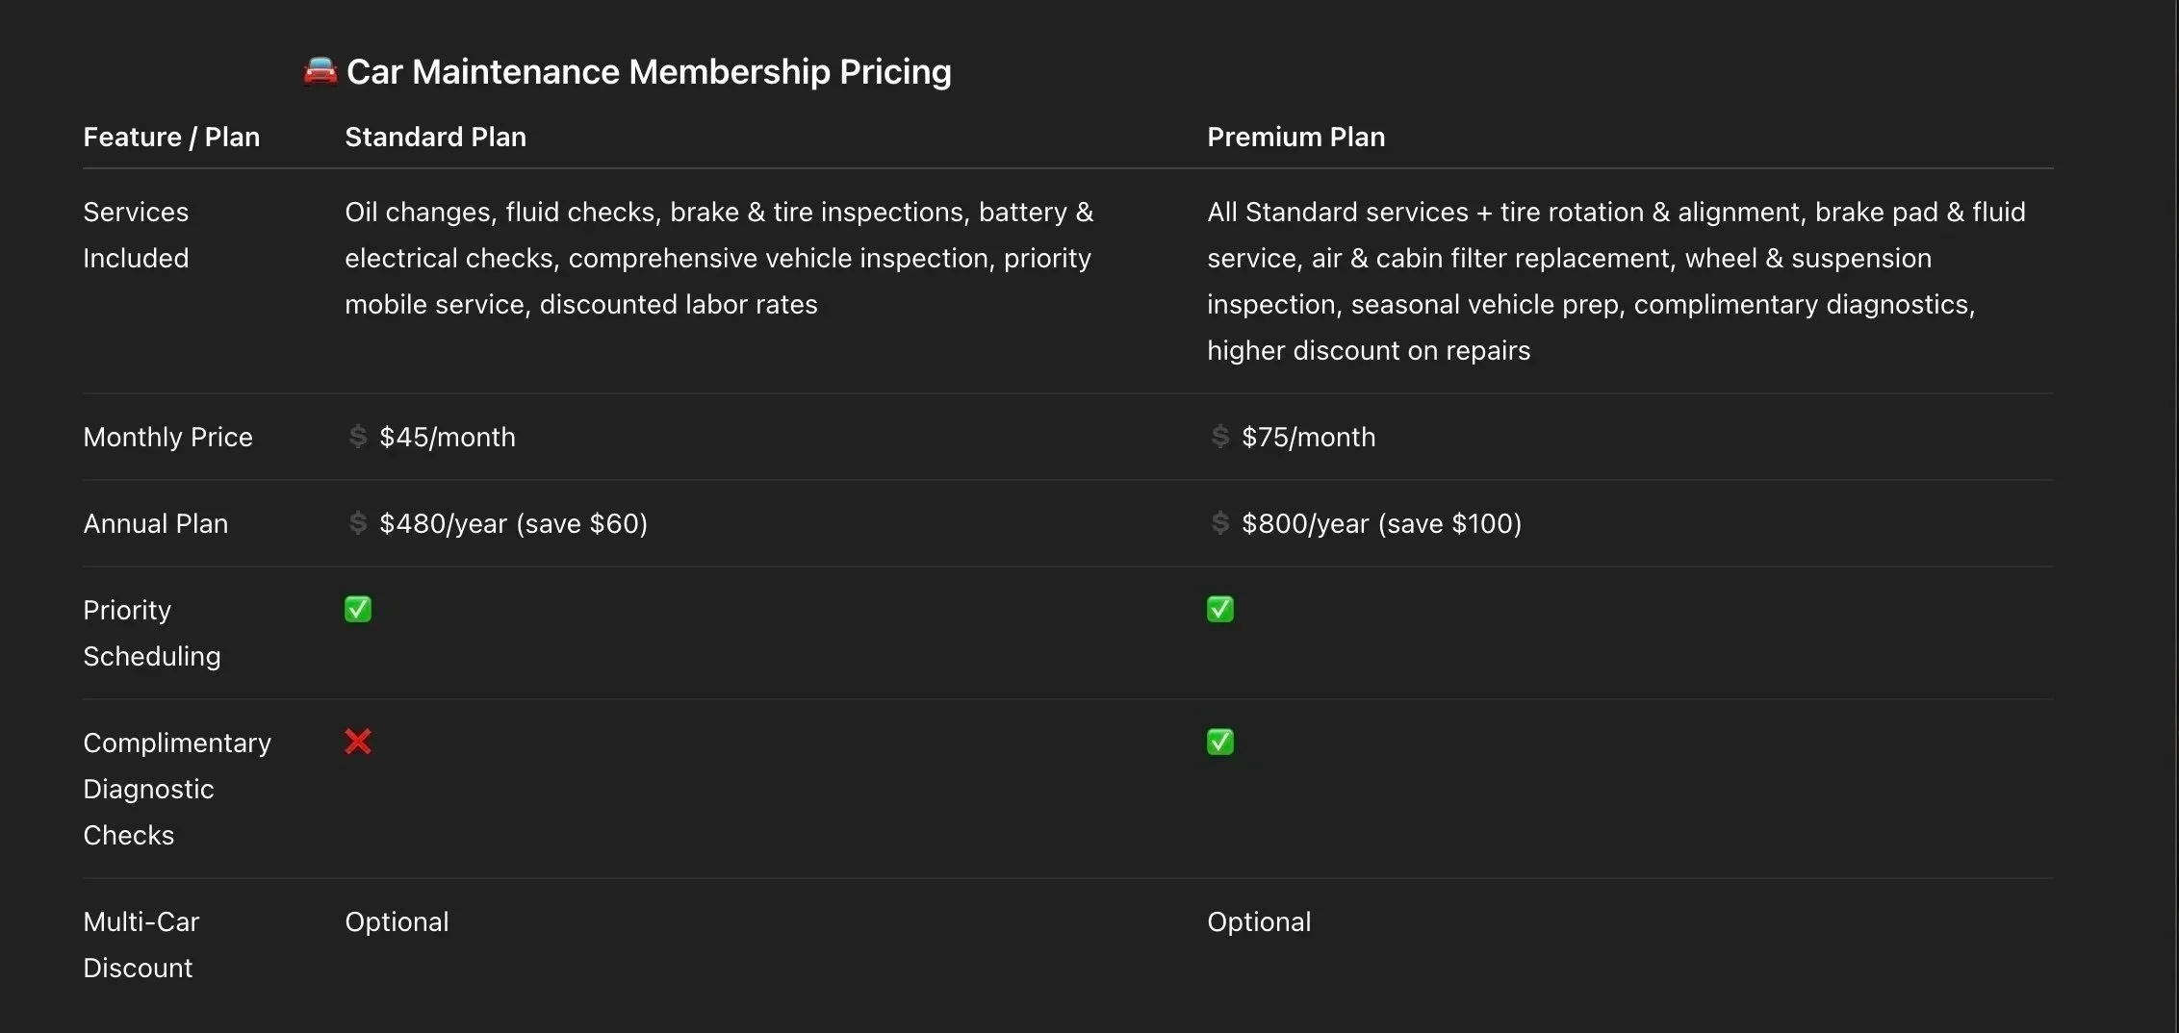Screen dimensions: 2179x1033
Task: Click the dollar icon beside $75/month
Action: pyautogui.click(x=1220, y=437)
